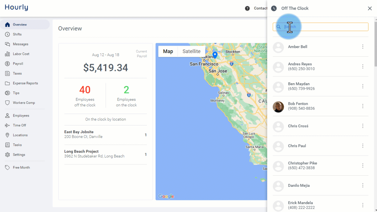Open Payroll dollar icon in sidebar
The width and height of the screenshot is (377, 212).
(7, 64)
